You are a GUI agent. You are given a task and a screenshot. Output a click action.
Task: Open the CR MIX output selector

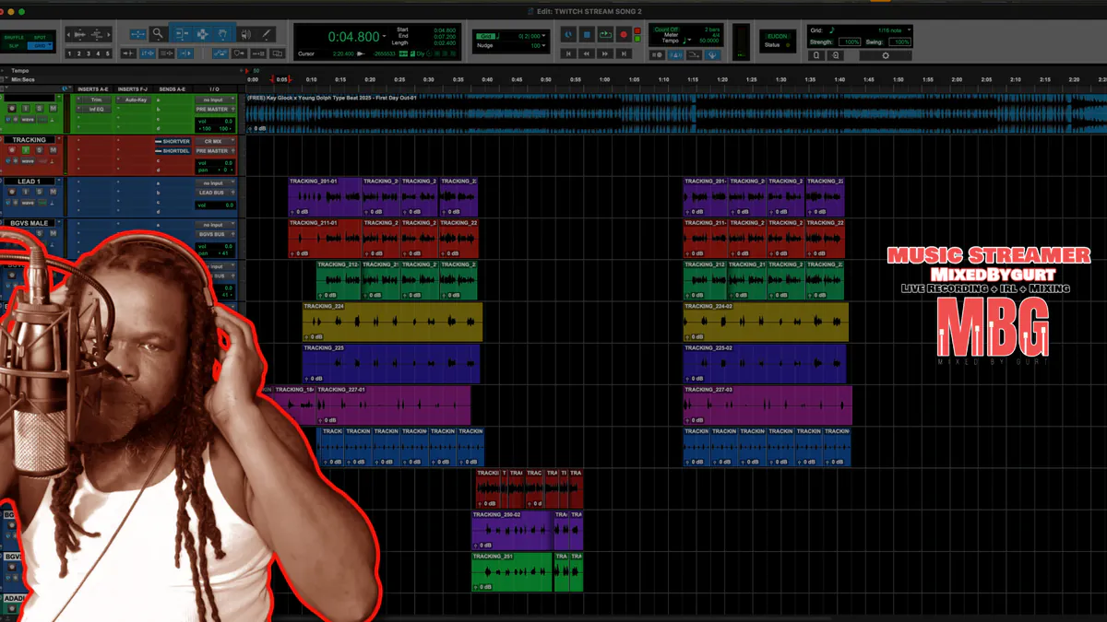point(215,141)
